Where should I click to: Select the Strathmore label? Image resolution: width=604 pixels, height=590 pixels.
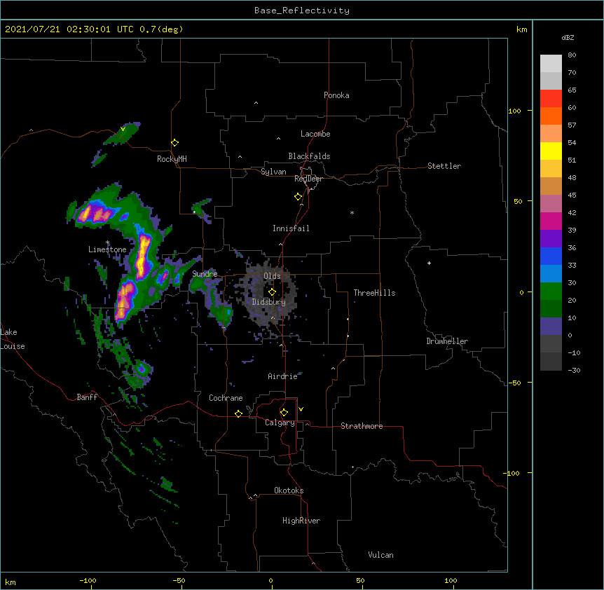(x=362, y=426)
